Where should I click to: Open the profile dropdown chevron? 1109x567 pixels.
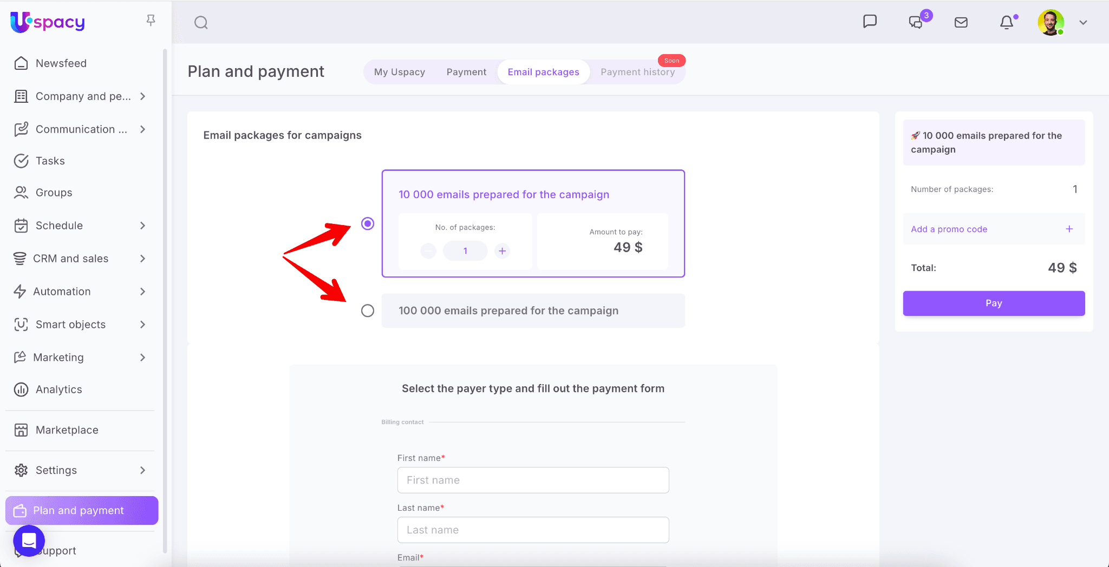click(1083, 23)
